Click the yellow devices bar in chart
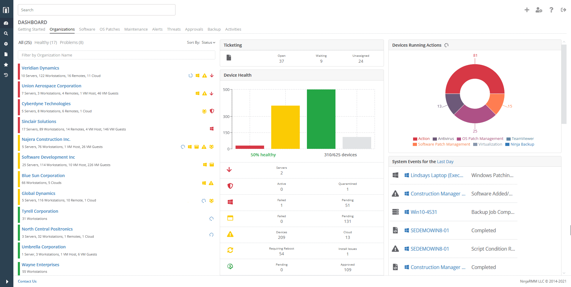The height and width of the screenshot is (287, 571). click(285, 127)
